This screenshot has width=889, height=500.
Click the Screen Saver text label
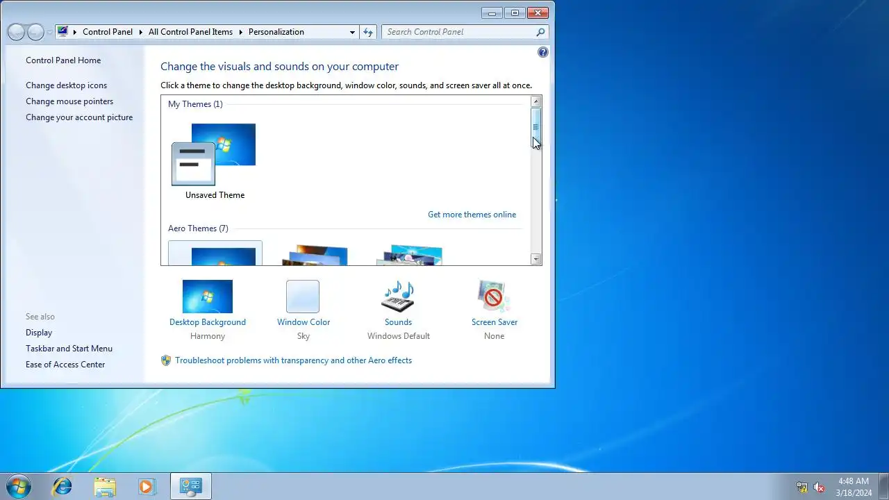point(495,322)
